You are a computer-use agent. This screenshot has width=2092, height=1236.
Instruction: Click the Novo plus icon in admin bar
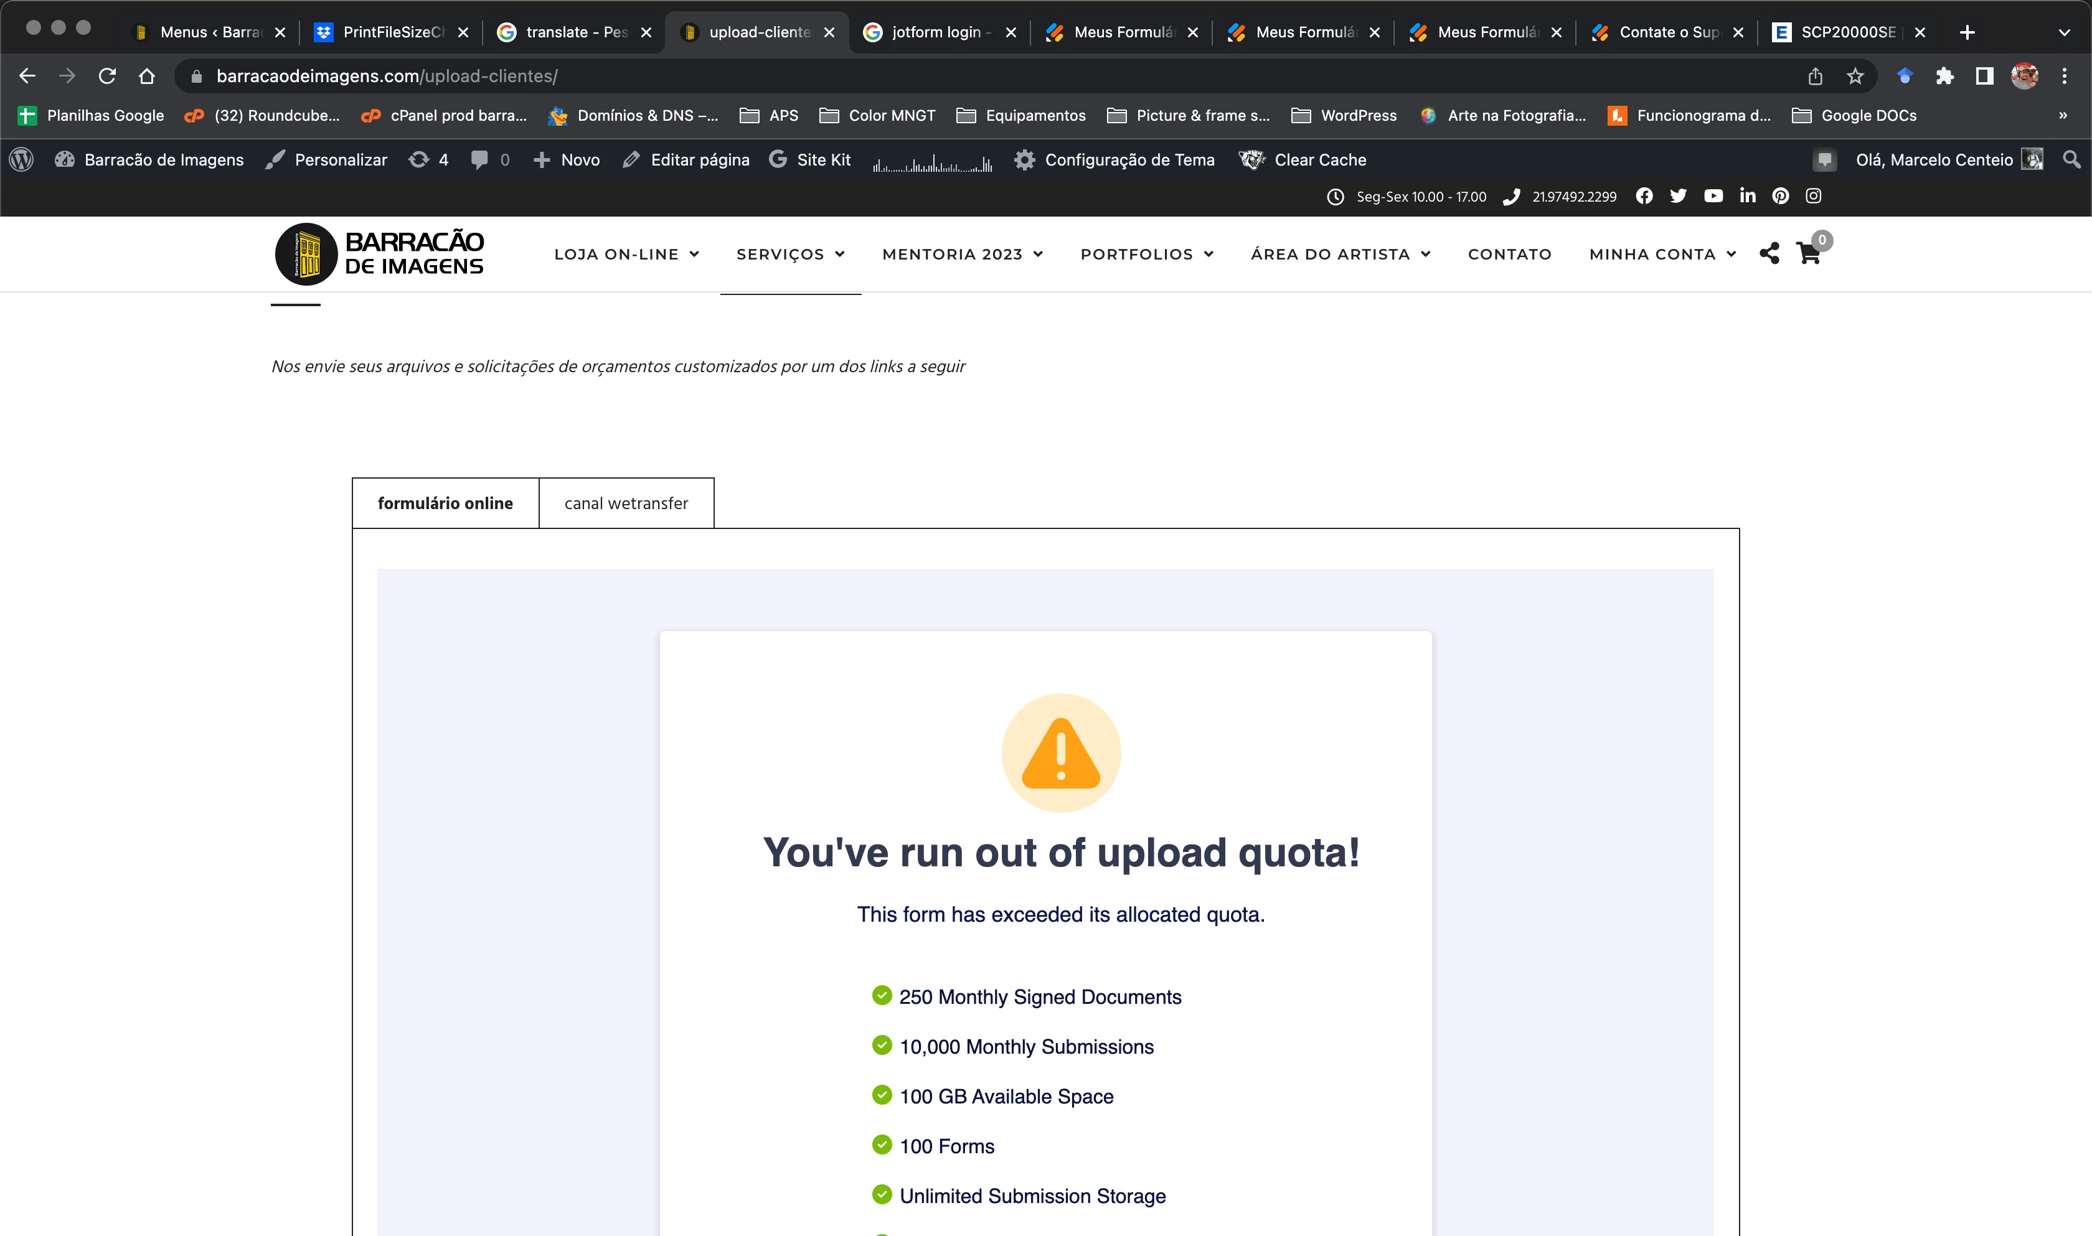[543, 159]
